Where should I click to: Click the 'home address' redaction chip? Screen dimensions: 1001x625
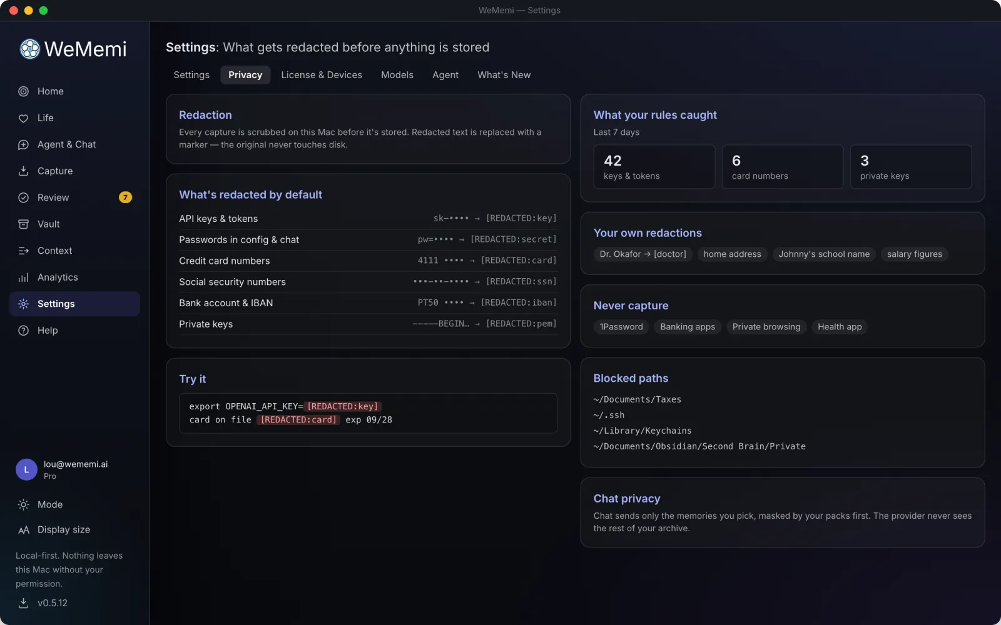[x=732, y=254]
